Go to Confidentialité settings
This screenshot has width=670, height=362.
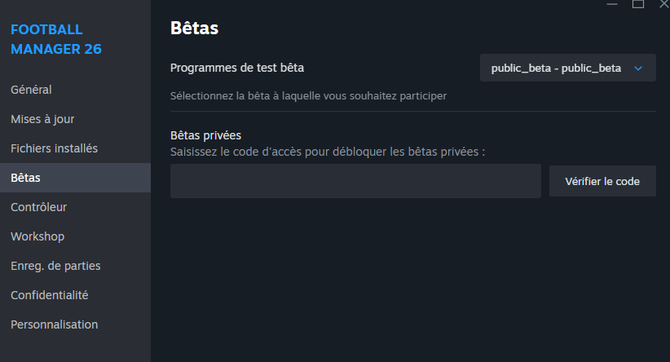pos(49,295)
